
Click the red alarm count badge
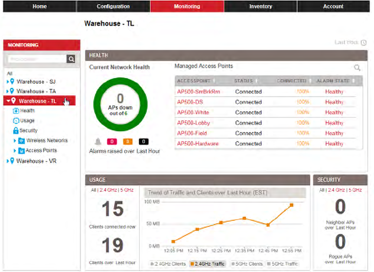click(112, 141)
